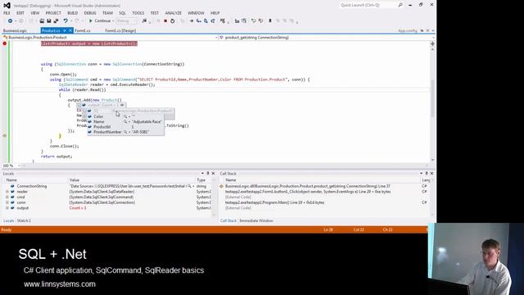Image resolution: width=524 pixels, height=295 pixels.
Task: Select the Color row in the datatip
Action: (x=125, y=116)
